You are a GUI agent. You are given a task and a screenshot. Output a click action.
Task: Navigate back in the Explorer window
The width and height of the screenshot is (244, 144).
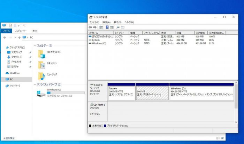[x=5, y=38]
